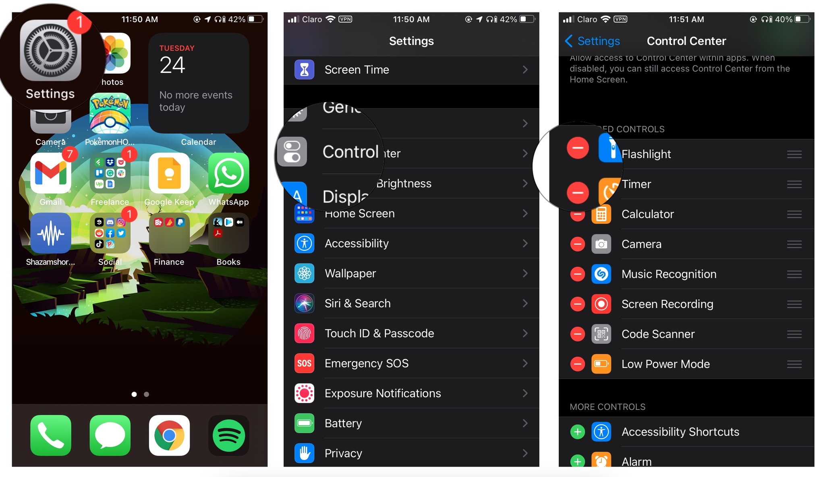Open the Screen Recording control icon
Viewport: 825px width, 477px height.
pyautogui.click(x=601, y=303)
